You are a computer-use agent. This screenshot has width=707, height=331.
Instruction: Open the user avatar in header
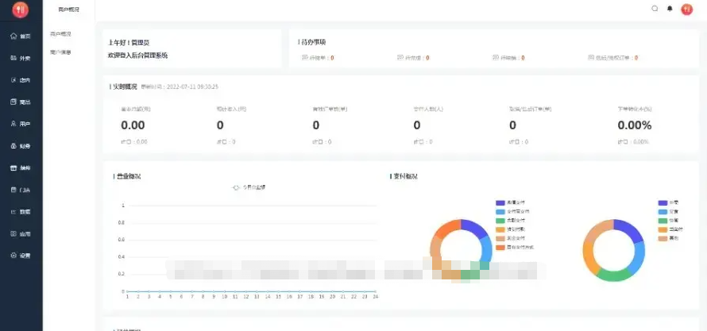point(686,9)
